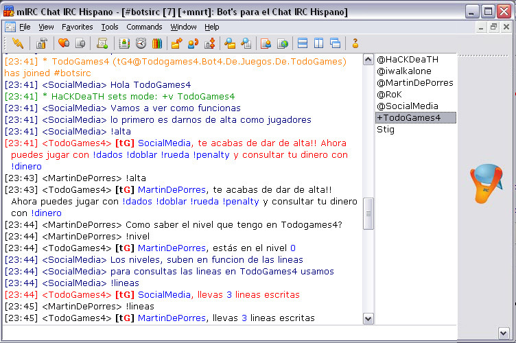Start a DCC Chat via toolbar icon
The image size is (516, 343).
tap(193, 43)
